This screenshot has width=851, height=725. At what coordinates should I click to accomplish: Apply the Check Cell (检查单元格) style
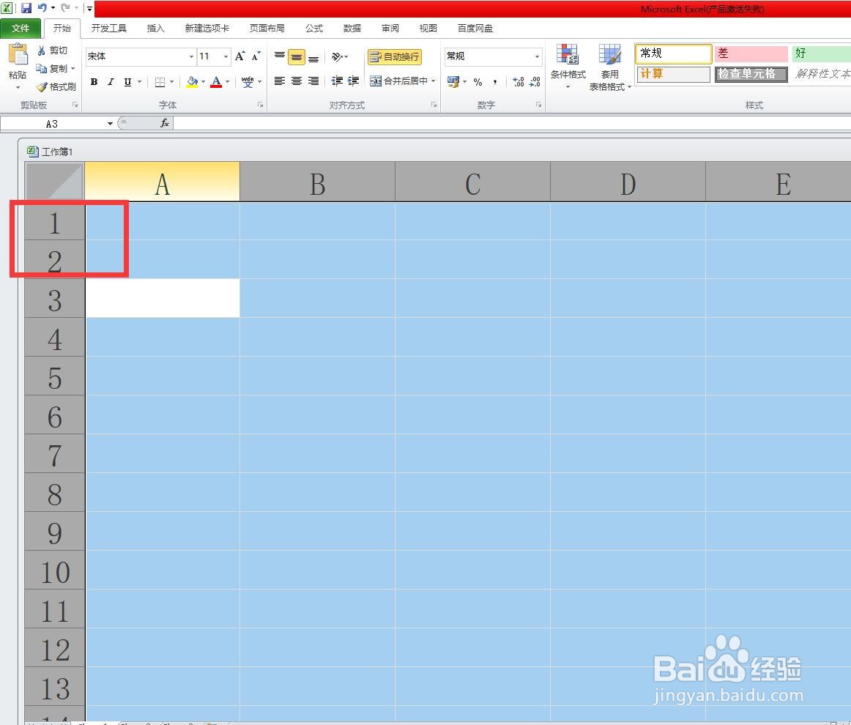click(x=751, y=74)
